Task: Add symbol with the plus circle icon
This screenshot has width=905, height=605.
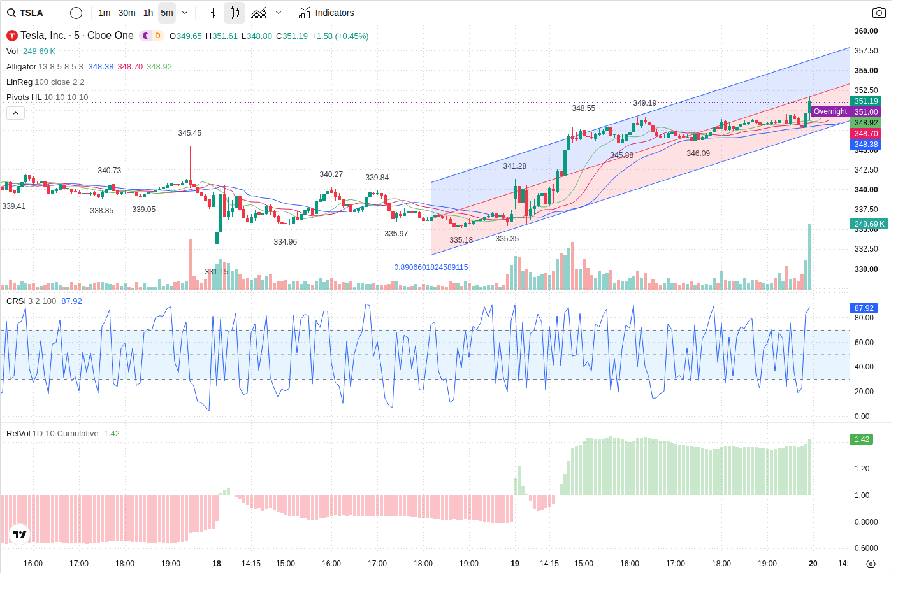Action: (x=76, y=13)
